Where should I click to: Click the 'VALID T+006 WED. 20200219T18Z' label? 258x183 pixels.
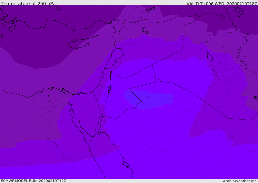click(222, 4)
